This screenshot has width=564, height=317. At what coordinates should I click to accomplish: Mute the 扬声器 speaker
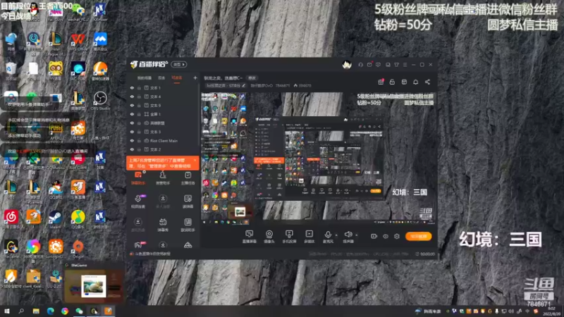[348, 237]
